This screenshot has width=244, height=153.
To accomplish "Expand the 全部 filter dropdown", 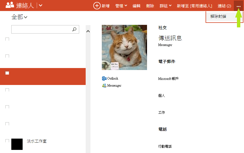I will pyautogui.click(x=20, y=17).
